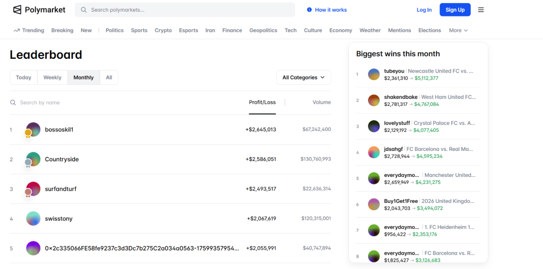Select the All time tab

coord(109,77)
